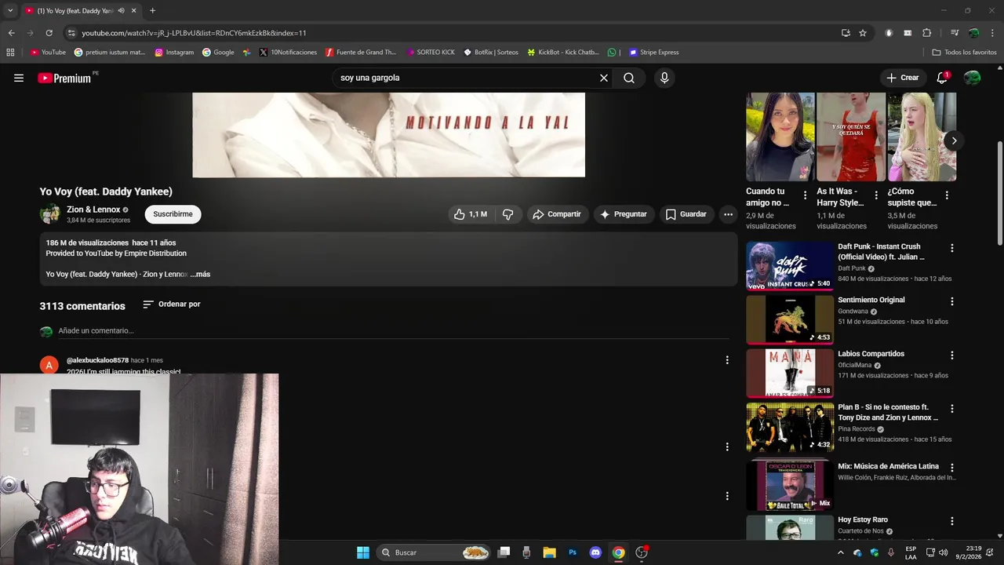Start voice search with microphone icon

pyautogui.click(x=664, y=78)
